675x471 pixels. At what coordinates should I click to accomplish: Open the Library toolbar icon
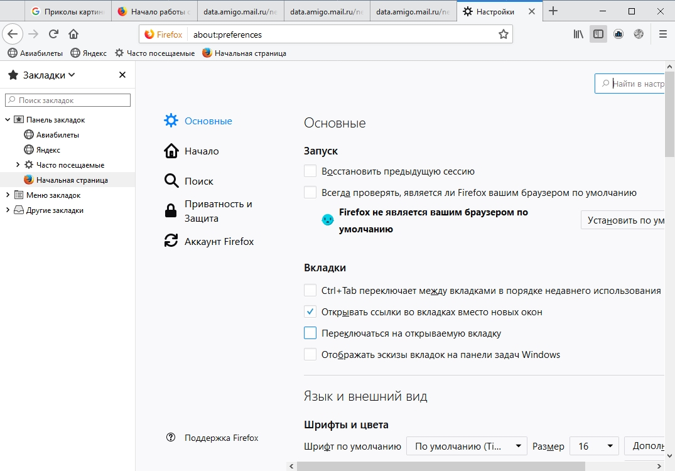pos(578,34)
